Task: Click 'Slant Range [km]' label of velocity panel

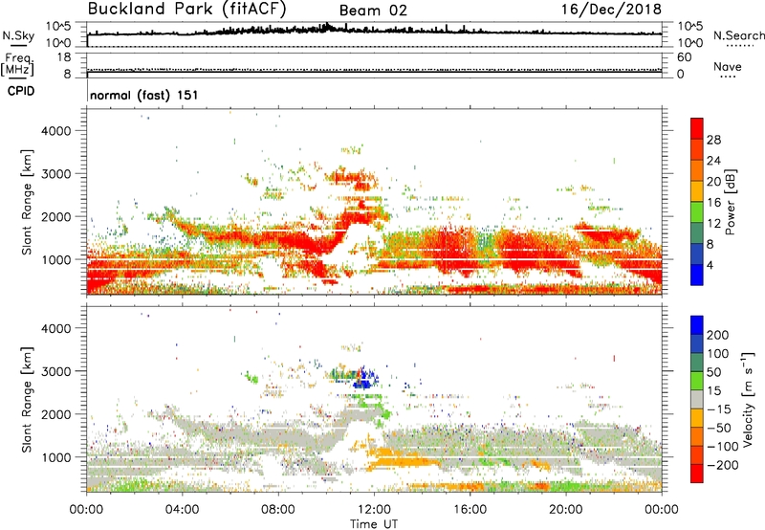Action: click(27, 399)
